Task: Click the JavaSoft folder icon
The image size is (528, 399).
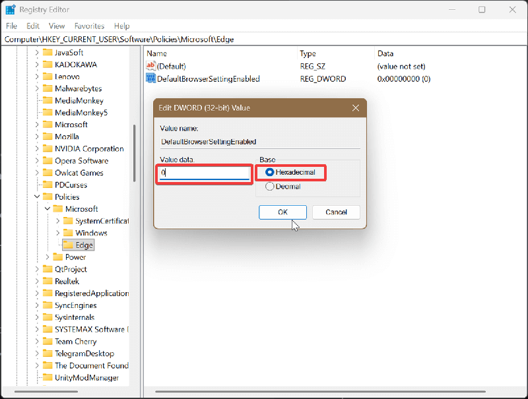Action: [48, 53]
